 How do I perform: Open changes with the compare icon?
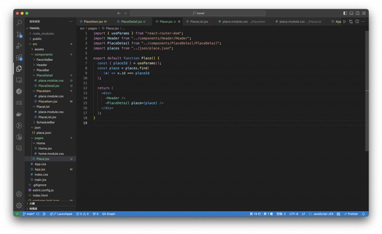tap(351, 21)
